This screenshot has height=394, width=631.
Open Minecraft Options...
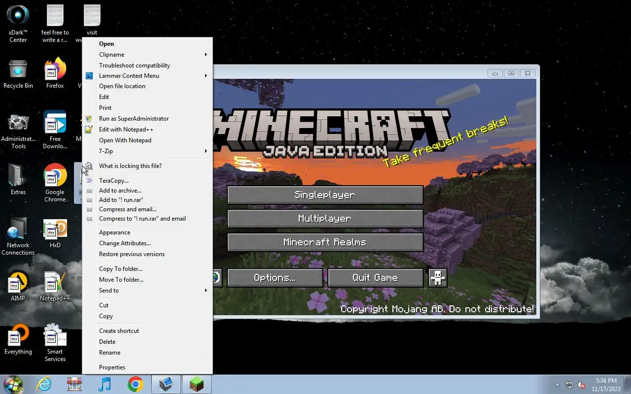[x=275, y=277]
